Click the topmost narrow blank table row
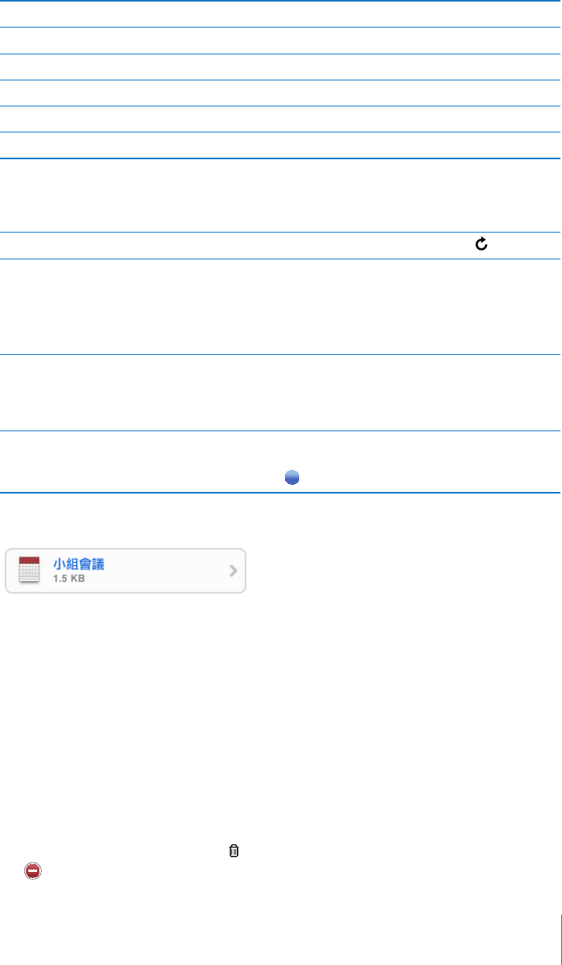This screenshot has width=562, height=965. click(x=280, y=14)
